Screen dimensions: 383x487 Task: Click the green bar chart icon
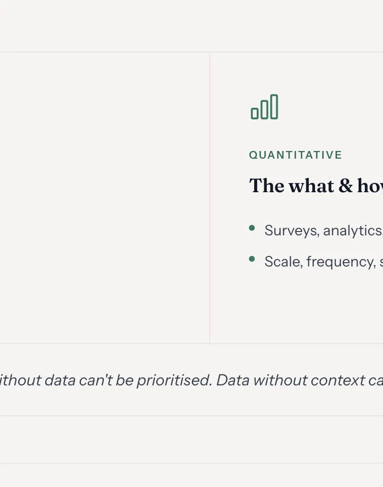click(265, 107)
